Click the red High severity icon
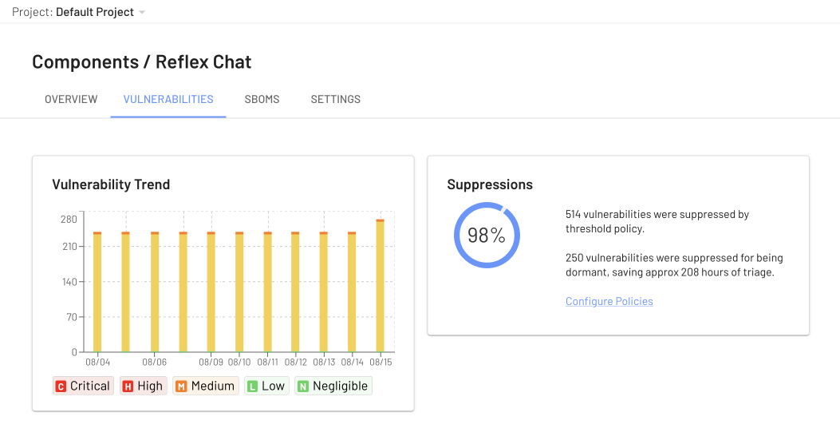The width and height of the screenshot is (840, 432). point(128,386)
